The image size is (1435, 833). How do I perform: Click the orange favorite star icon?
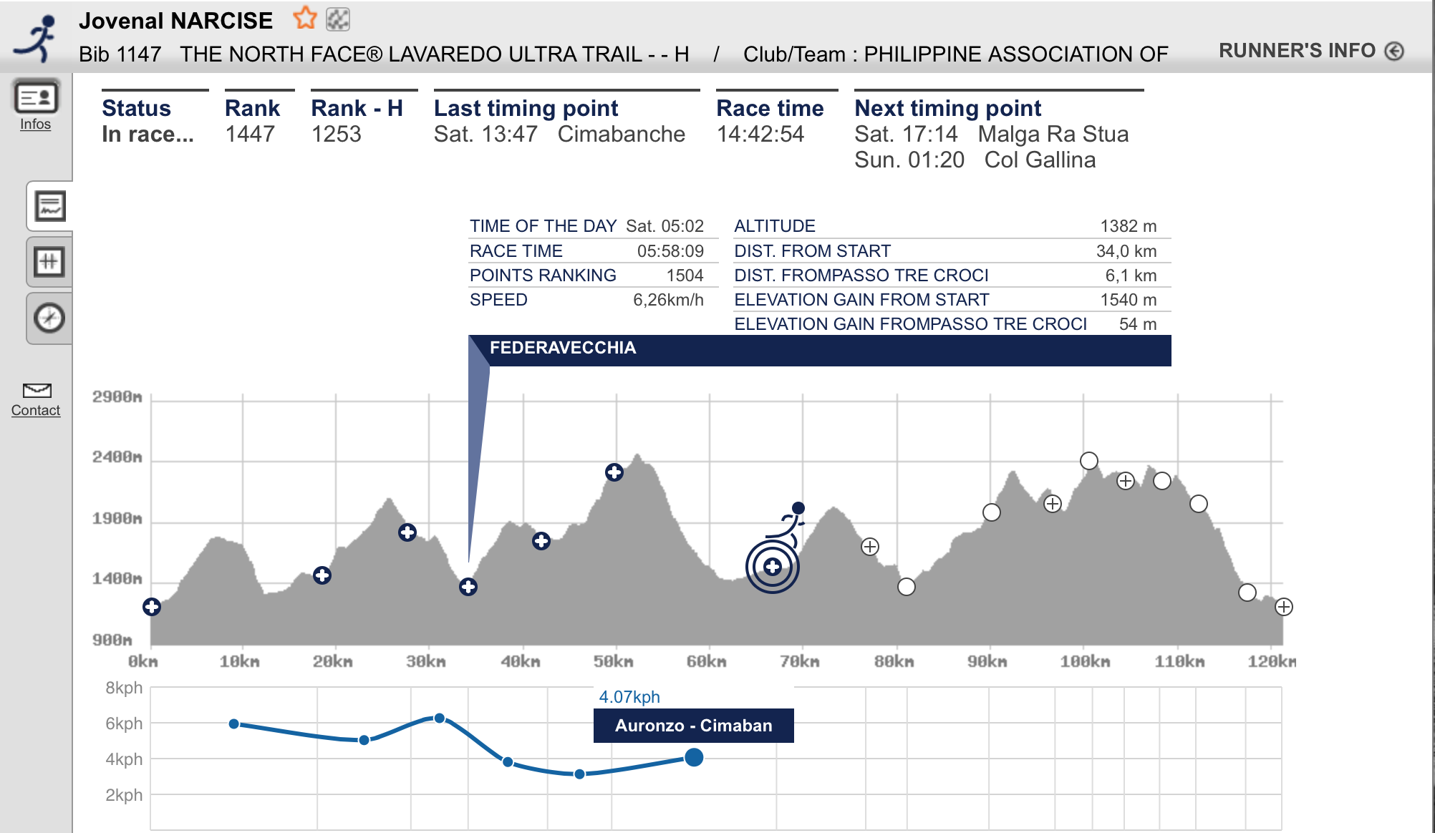click(x=305, y=19)
